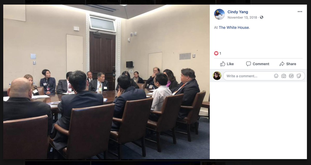311x165 pixels.
Task: Click the meeting room photo
Action: (107, 82)
